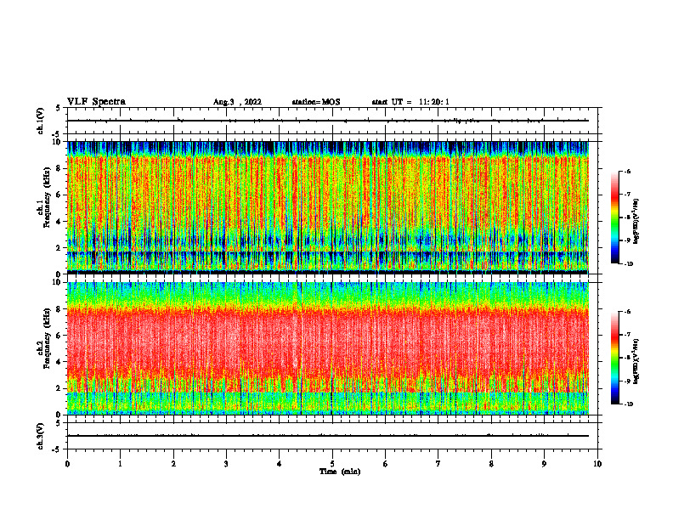Click the ch.3(V) upper tick label "5"
673x520 pixels.
tap(58, 423)
